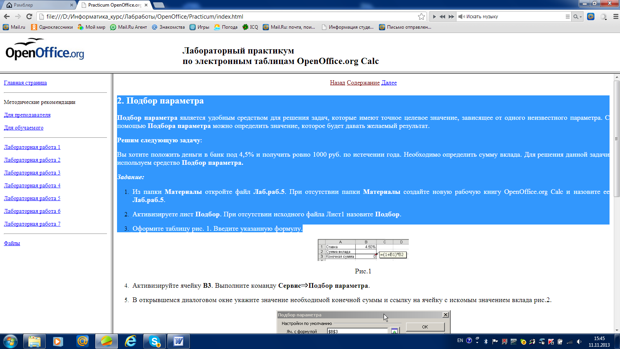The image size is (620, 349).
Task: Click the Рис.1 spreadsheet figure image
Action: 363,250
